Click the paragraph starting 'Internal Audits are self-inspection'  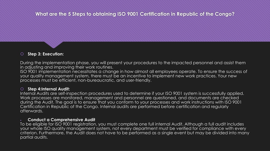pyautogui.click(x=132, y=102)
